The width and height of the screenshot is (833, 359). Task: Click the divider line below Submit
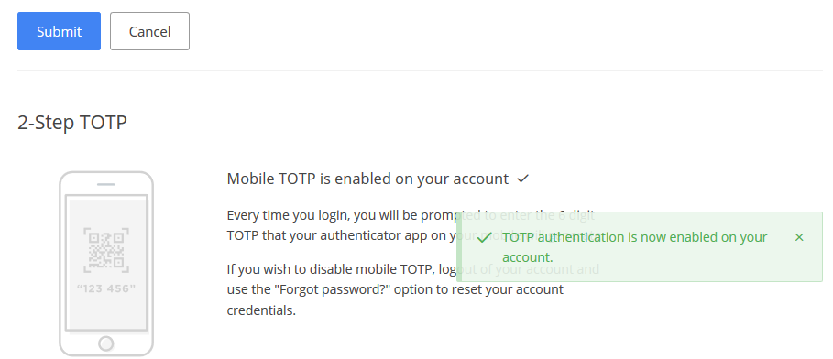(420, 70)
